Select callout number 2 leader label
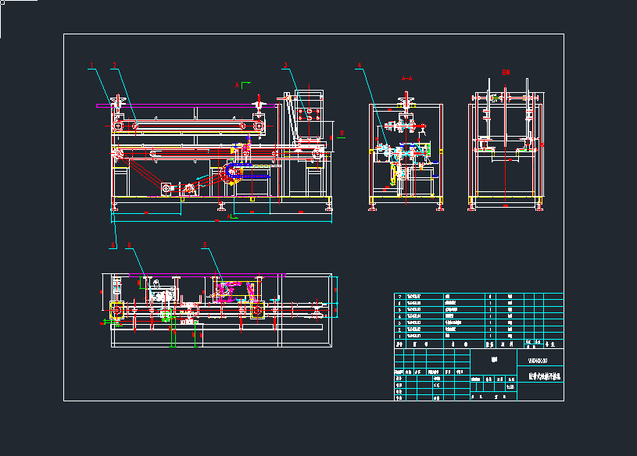 pyautogui.click(x=114, y=66)
